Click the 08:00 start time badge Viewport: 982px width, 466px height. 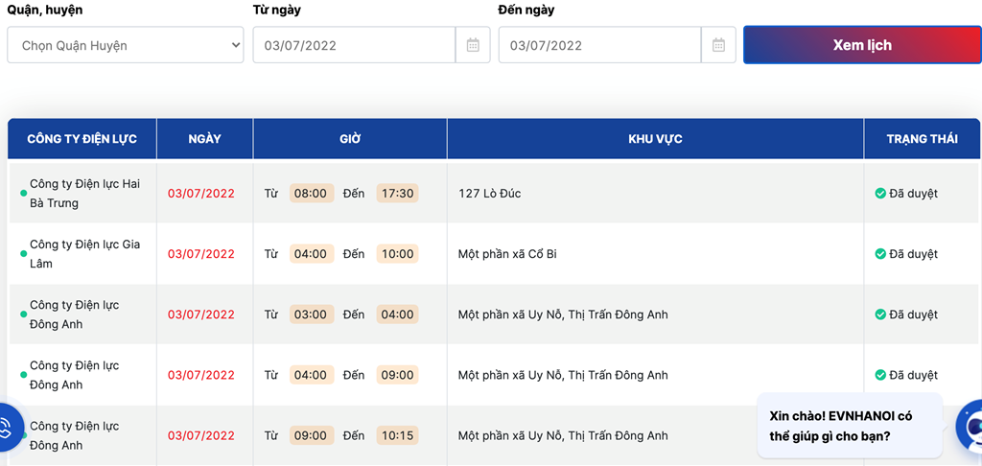click(x=311, y=194)
